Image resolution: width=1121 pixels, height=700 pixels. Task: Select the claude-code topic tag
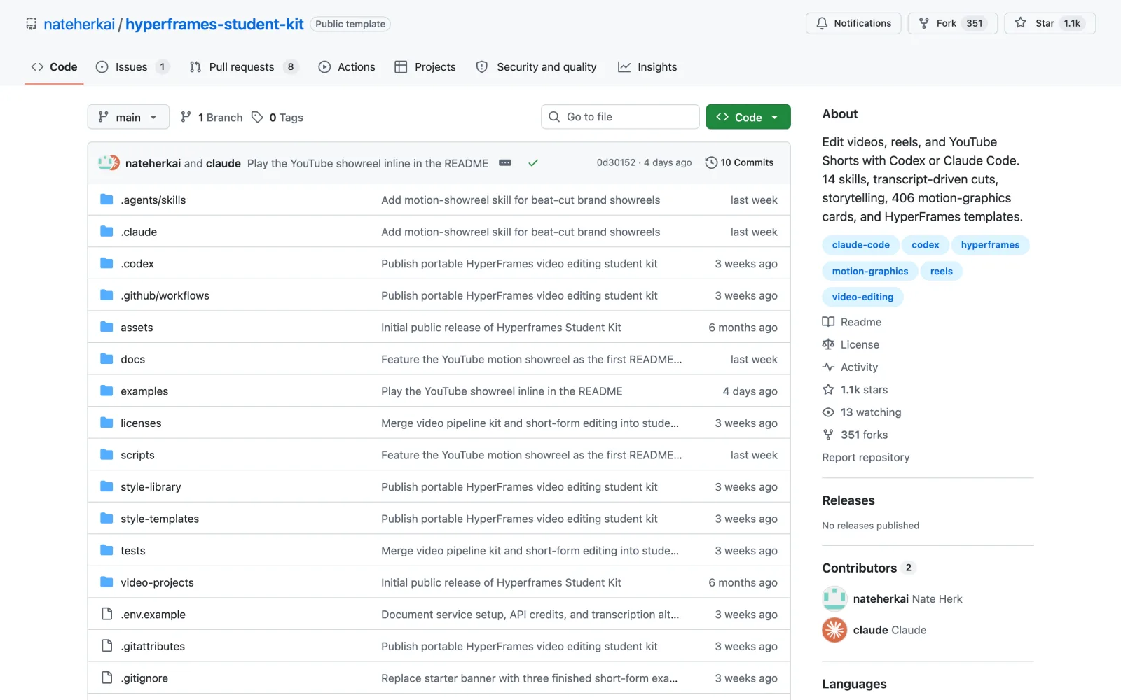click(x=860, y=245)
